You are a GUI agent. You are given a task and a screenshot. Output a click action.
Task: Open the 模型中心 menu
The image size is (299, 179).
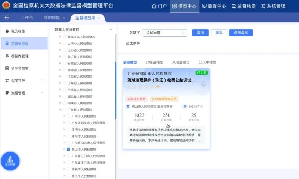[184, 6]
